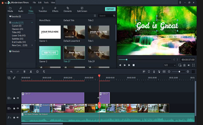Screen dimensions: 203x125
Task: Open the Elements tab
Action: click(67, 9)
